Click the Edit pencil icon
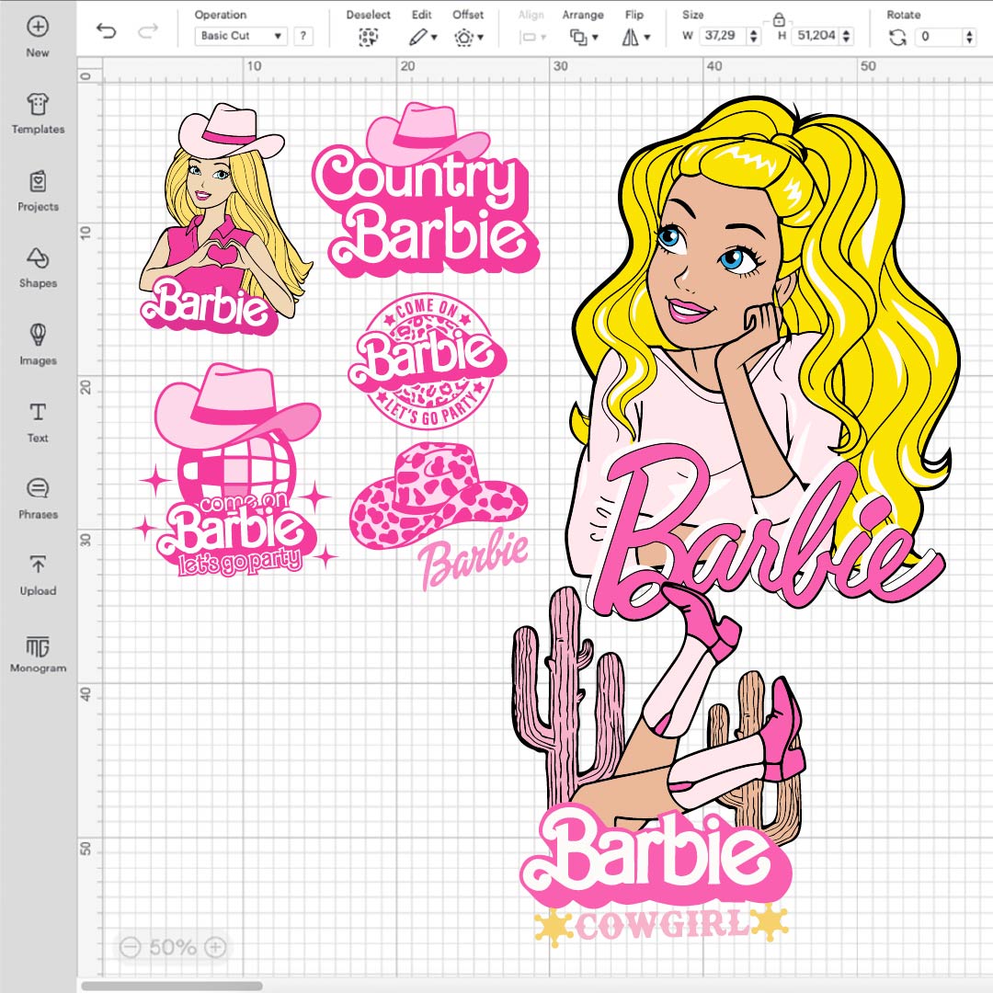The height and width of the screenshot is (993, 993). [417, 38]
